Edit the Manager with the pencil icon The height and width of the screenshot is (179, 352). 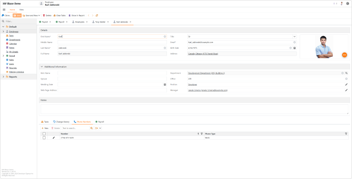click(346, 90)
